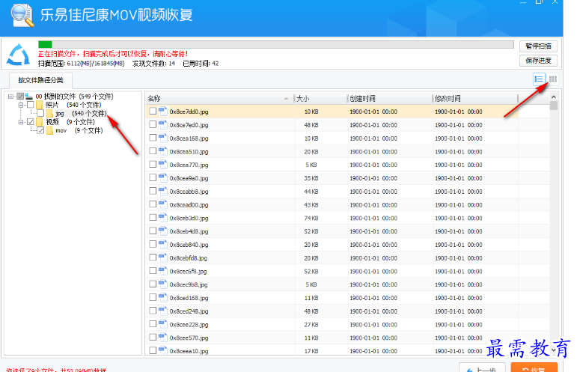577x372 pixels.
Task: Click the mov folder icon in tree
Action: pyautogui.click(x=49, y=130)
